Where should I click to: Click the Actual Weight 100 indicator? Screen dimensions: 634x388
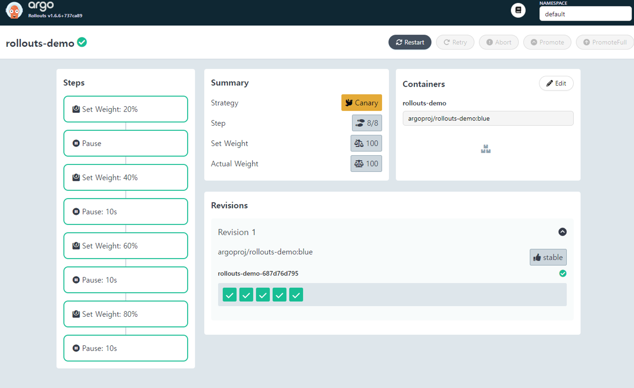(366, 164)
